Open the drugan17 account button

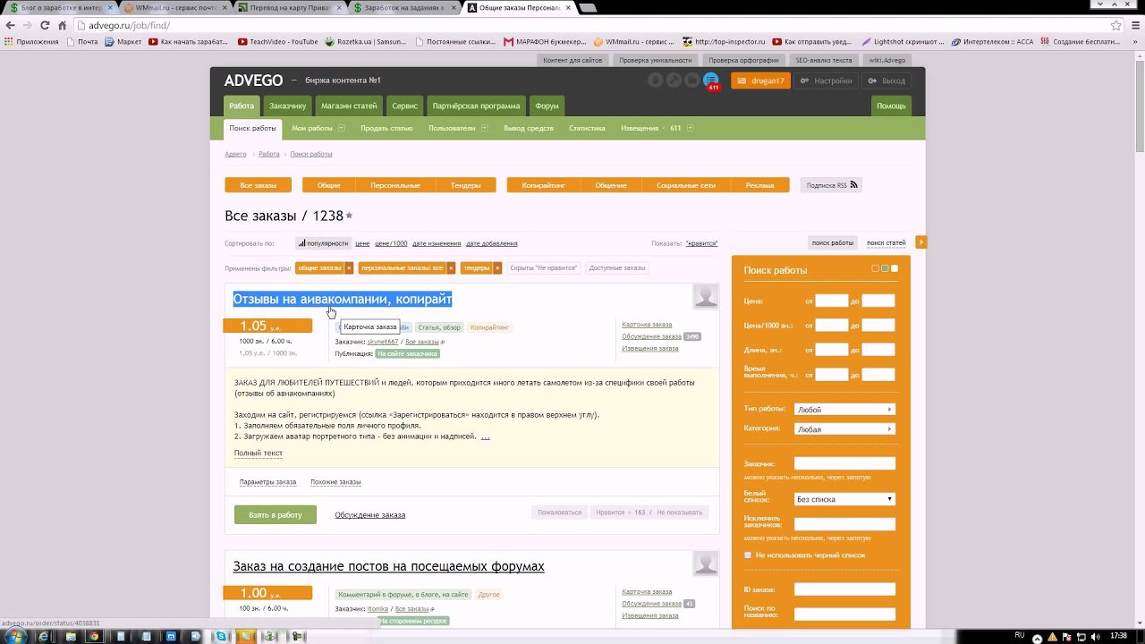[760, 80]
